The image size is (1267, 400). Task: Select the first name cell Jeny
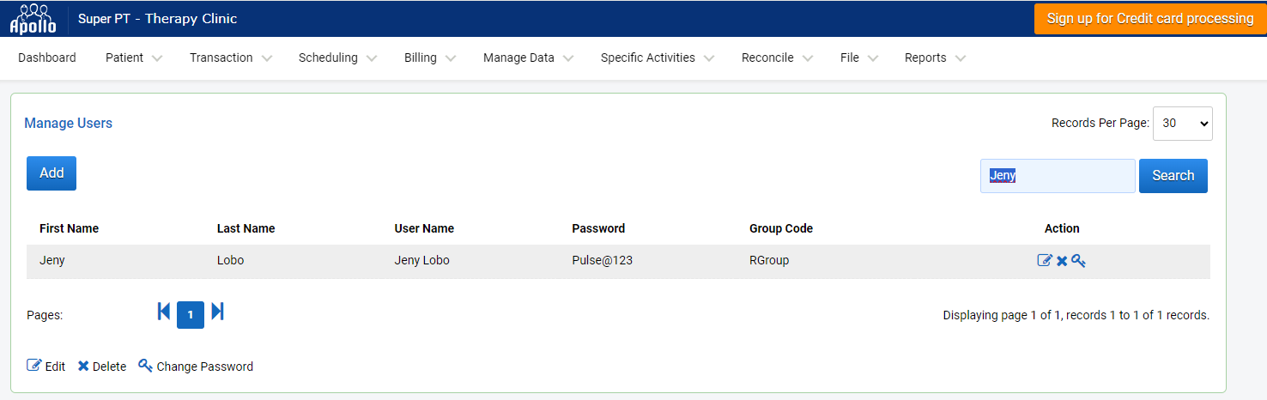[x=52, y=260]
